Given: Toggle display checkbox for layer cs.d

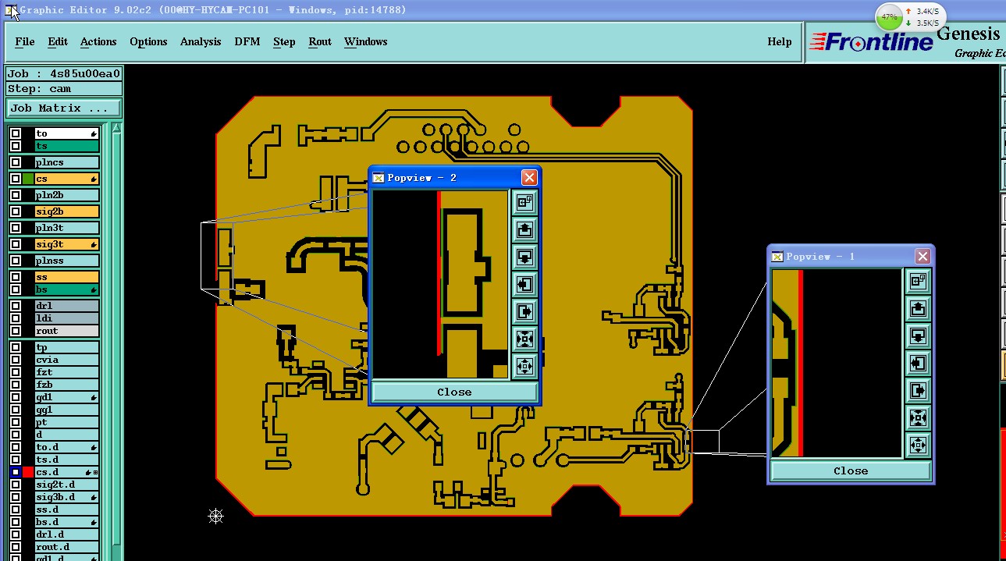Looking at the screenshot, I should (x=16, y=472).
